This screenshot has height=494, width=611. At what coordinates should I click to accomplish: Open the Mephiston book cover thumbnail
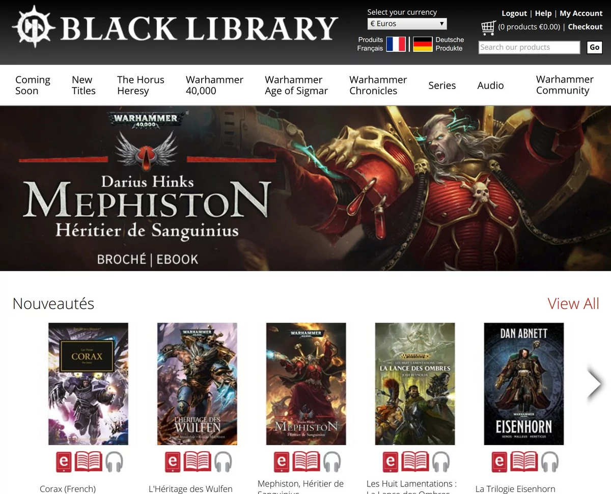306,384
